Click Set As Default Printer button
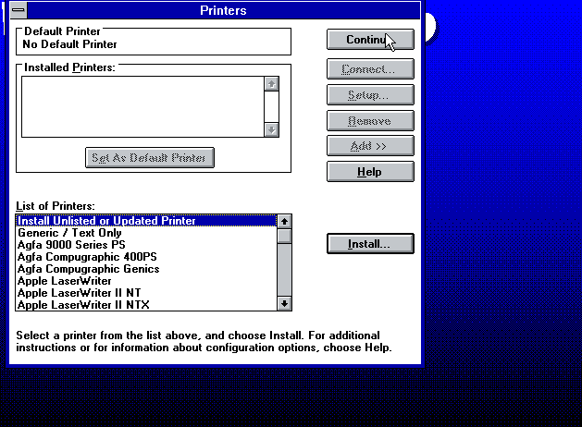This screenshot has height=427, width=582. [x=150, y=157]
